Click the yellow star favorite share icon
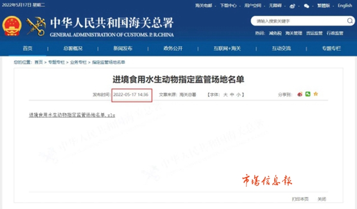This screenshot has width=357, height=209. click(315, 94)
